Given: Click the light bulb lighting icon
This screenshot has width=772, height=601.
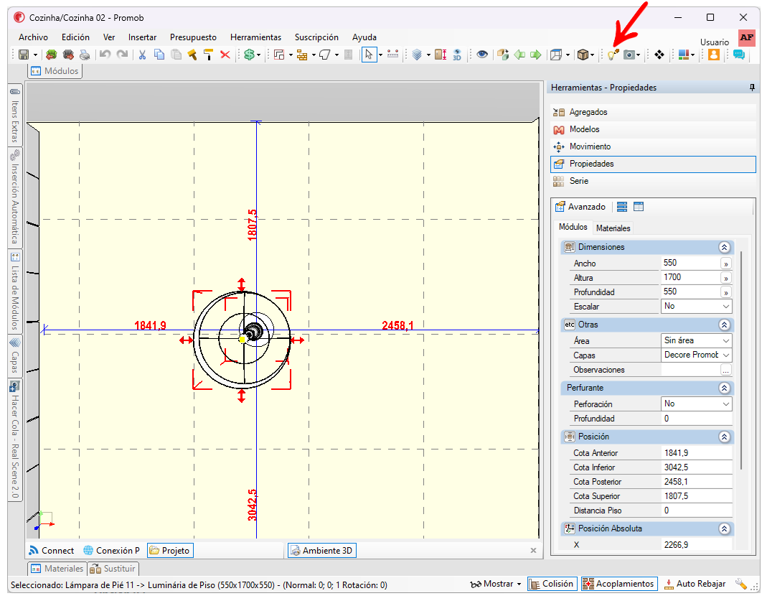Looking at the screenshot, I should 613,55.
